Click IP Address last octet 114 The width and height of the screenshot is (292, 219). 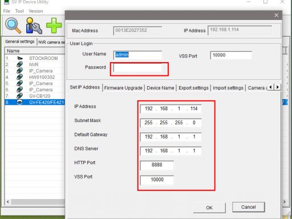coord(194,108)
